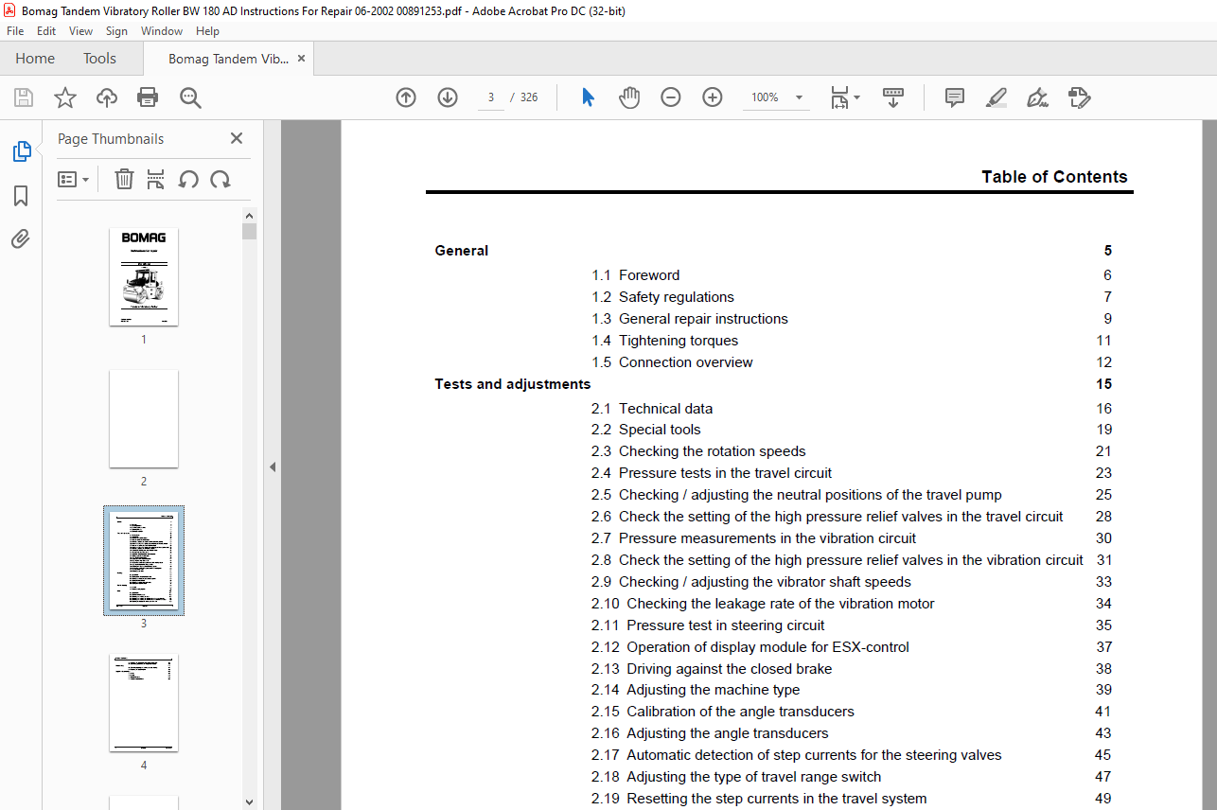Click '2.14 Adjusting the machine type' line
Screen dimensions: 1217x810
coord(696,690)
